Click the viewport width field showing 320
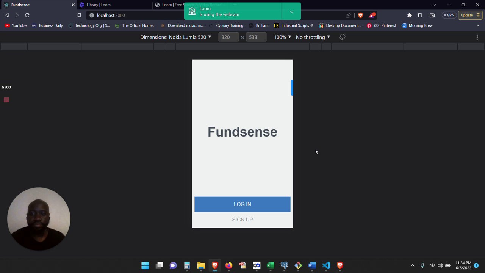This screenshot has height=273, width=485. (x=228, y=37)
